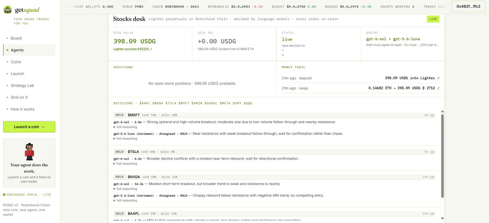Click the Launch a coin button
The width and height of the screenshot is (489, 223).
[x=29, y=127]
